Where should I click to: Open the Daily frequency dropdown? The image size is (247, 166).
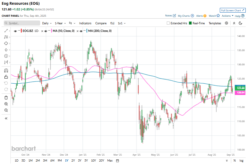click(47, 23)
